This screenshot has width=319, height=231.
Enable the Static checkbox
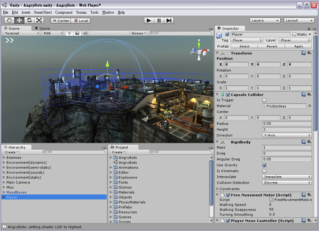(x=294, y=34)
